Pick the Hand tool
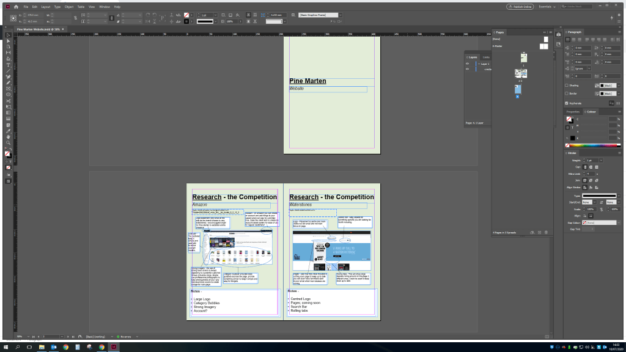 tap(9, 136)
